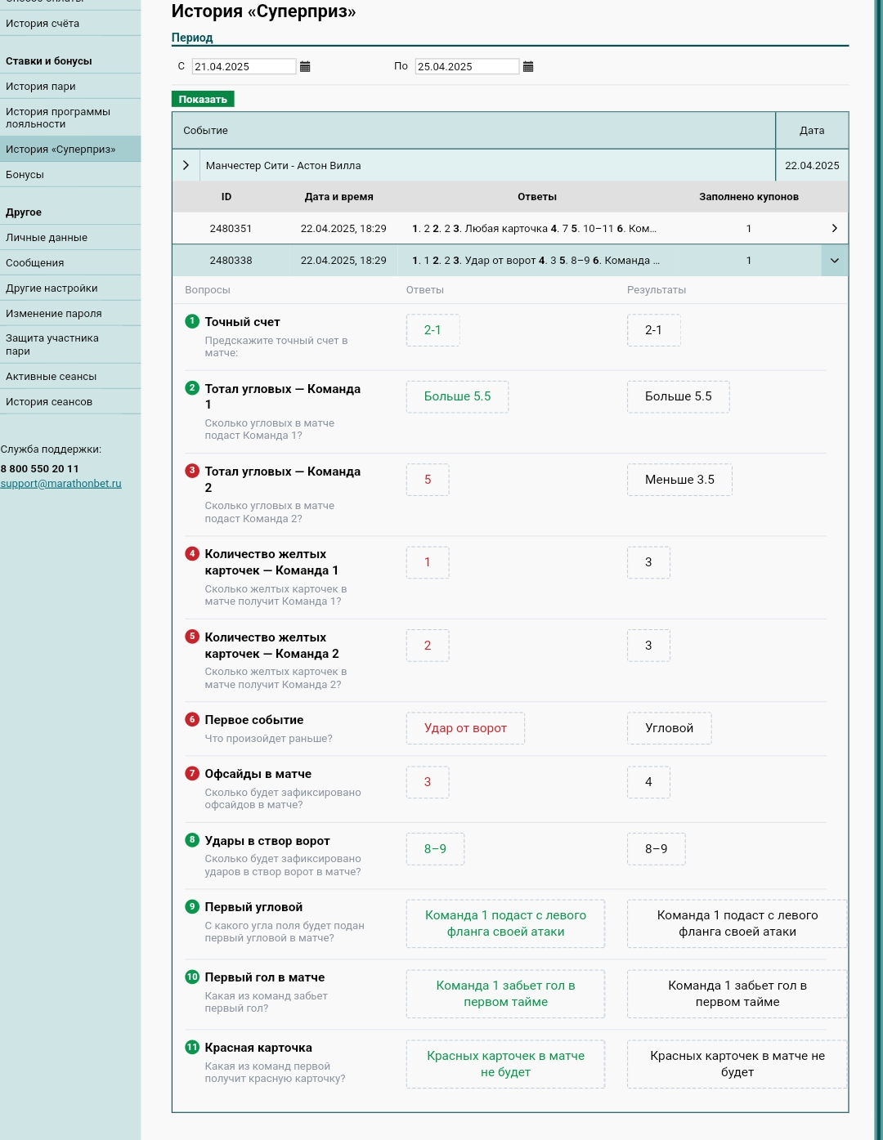Viewport: 883px width, 1140px height.
Task: Click the support@marathonbet.ru email link
Action: [x=61, y=484]
